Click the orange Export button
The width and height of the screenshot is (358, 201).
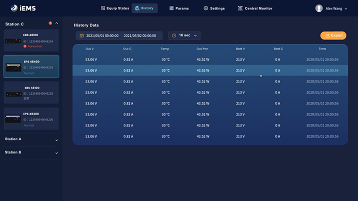tap(333, 35)
